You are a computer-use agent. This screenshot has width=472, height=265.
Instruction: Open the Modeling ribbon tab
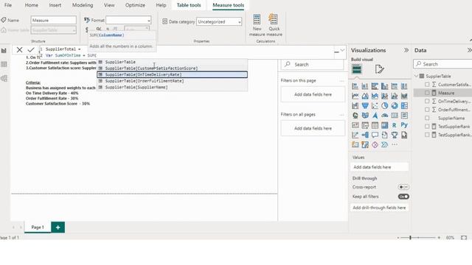[83, 5]
